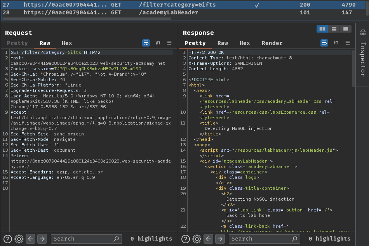Image resolution: width=369 pixels, height=246 pixels.
Task: Switch Request view to Raw tab
Action: [45, 43]
